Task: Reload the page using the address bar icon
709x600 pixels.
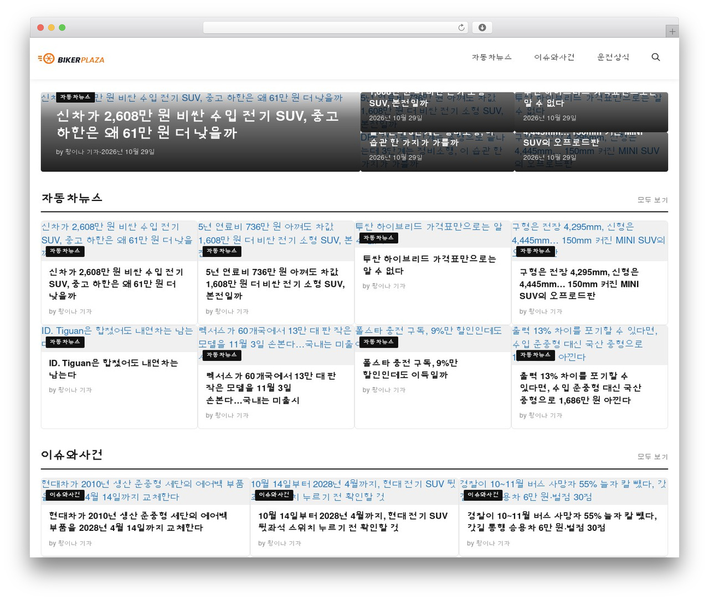Action: [461, 28]
